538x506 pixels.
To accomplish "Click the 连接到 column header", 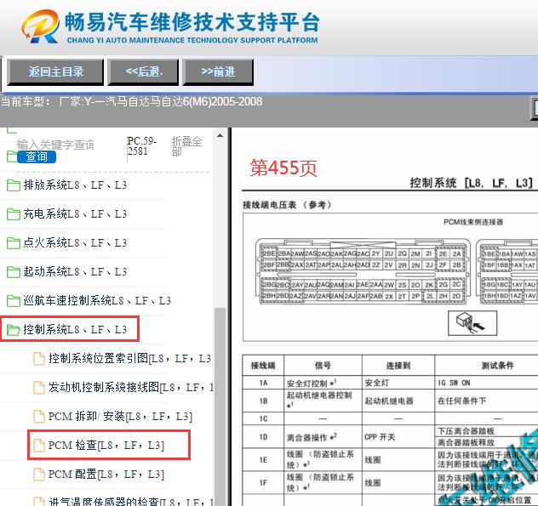I will point(398,366).
